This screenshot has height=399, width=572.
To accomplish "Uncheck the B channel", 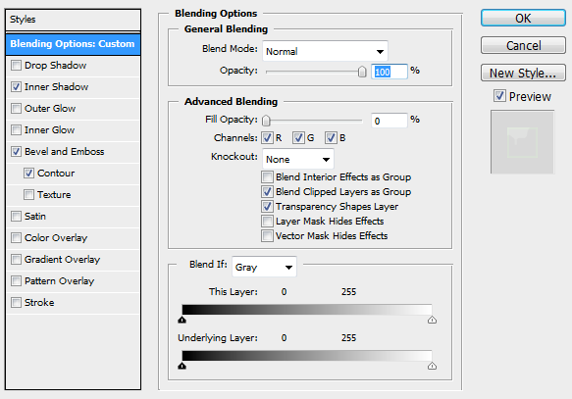I will pos(331,137).
